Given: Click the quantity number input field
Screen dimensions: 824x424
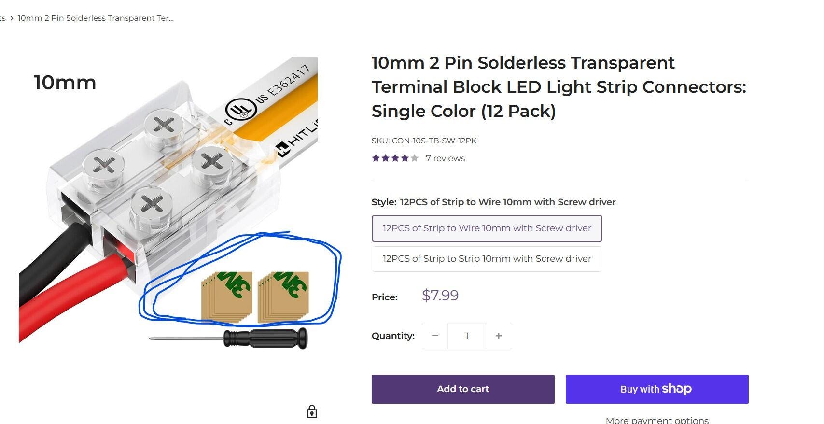Looking at the screenshot, I should click(x=466, y=336).
